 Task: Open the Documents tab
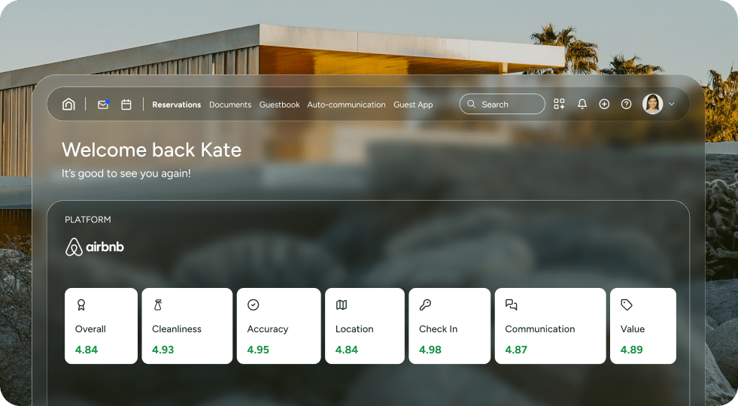pyautogui.click(x=230, y=105)
